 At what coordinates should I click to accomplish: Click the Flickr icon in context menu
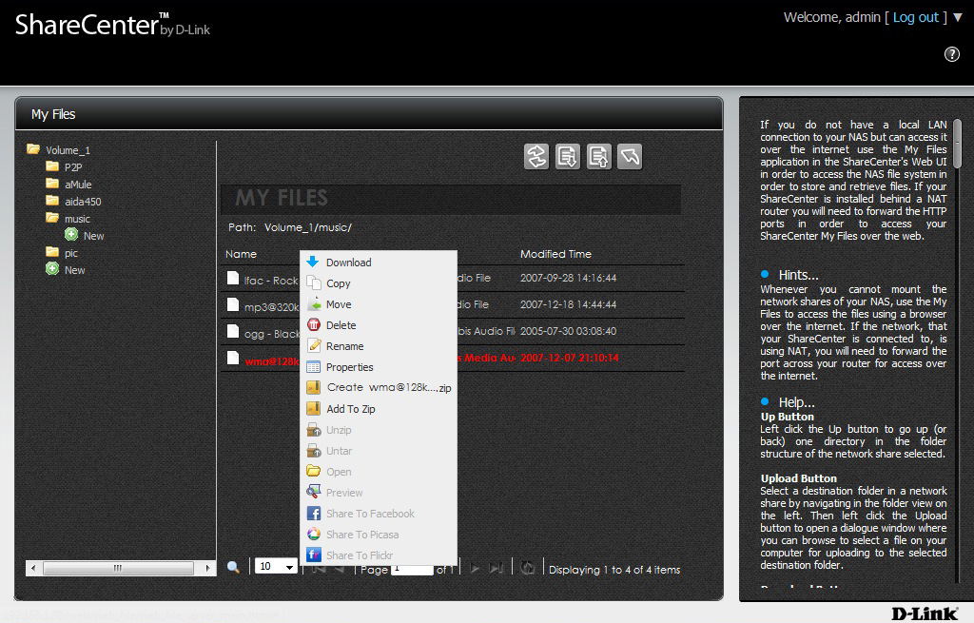[x=314, y=555]
